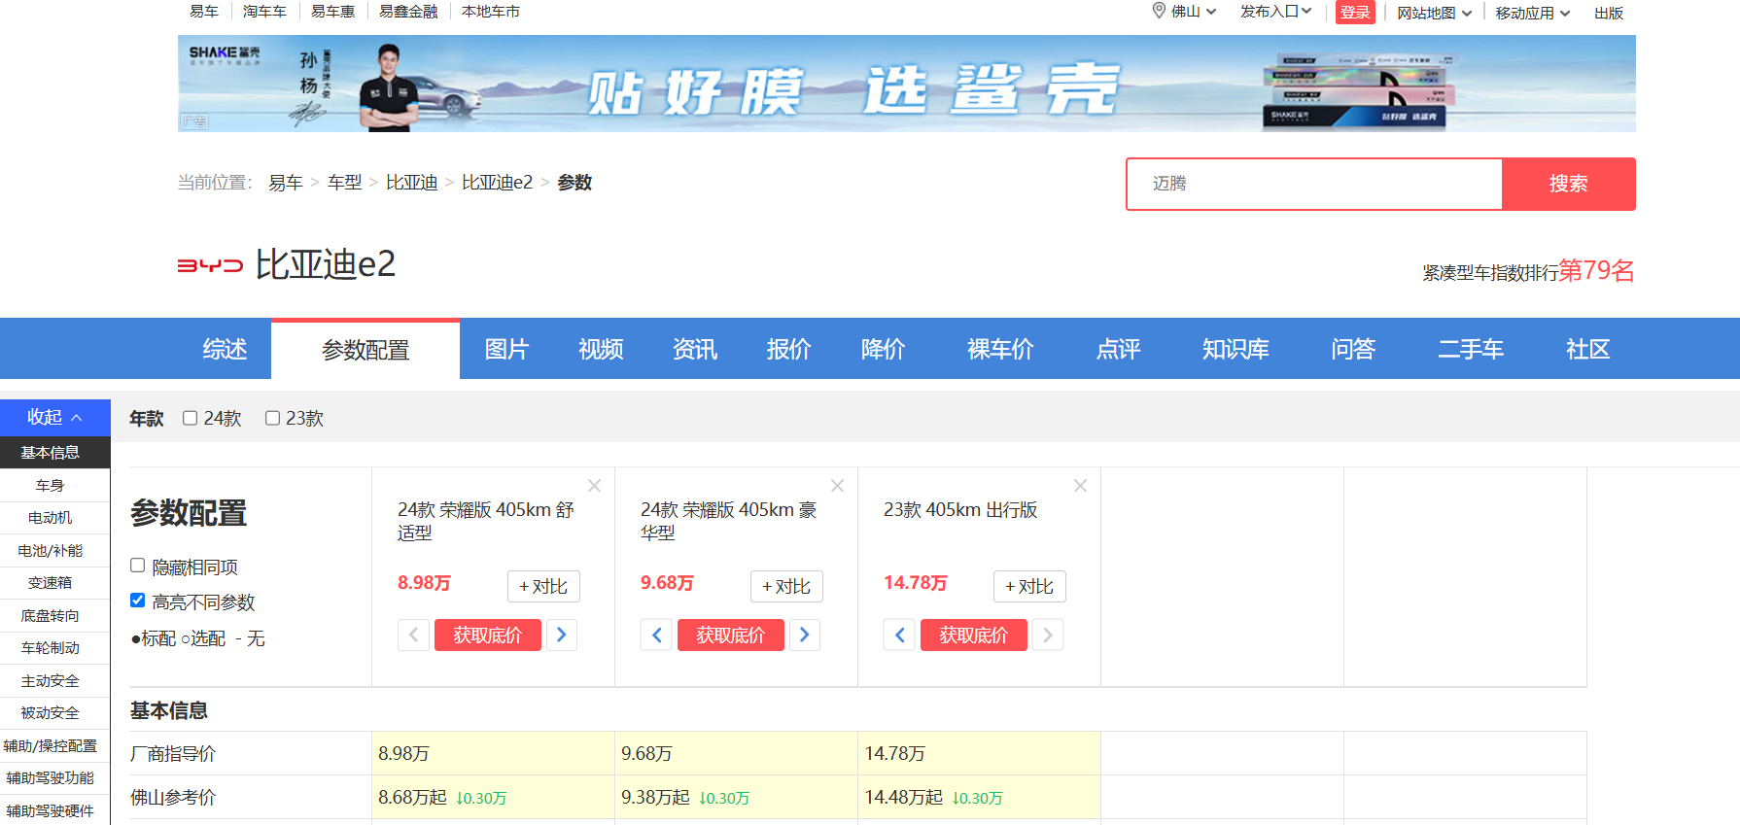Viewport: 1740px width, 825px height.
Task: Open the 图片 tab
Action: pyautogui.click(x=506, y=349)
